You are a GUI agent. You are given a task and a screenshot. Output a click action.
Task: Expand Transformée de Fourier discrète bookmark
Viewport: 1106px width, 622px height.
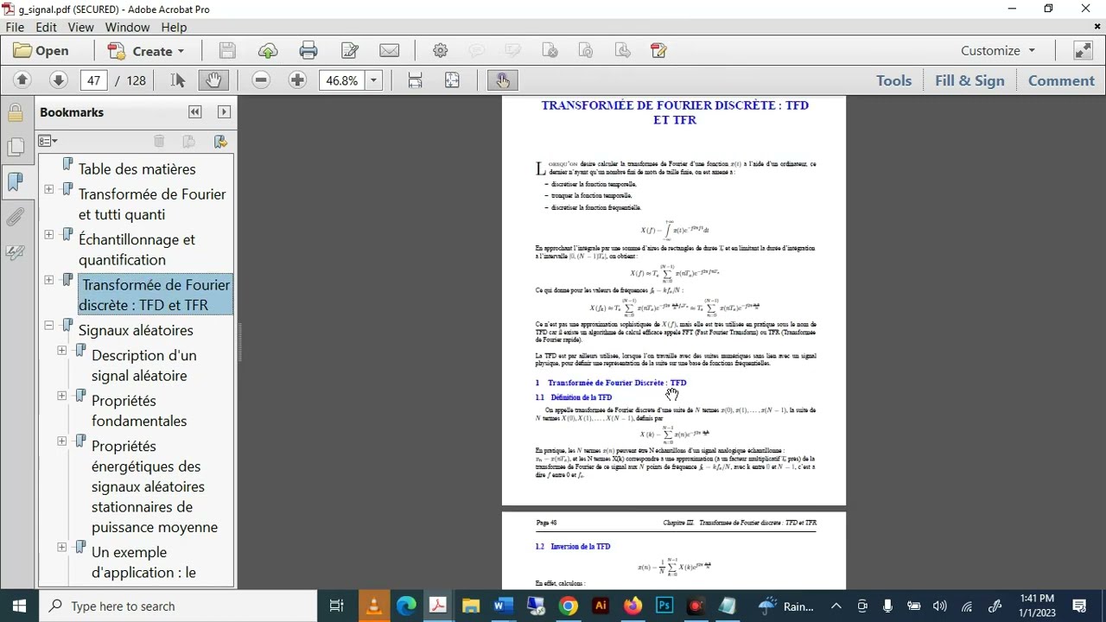[x=48, y=280]
